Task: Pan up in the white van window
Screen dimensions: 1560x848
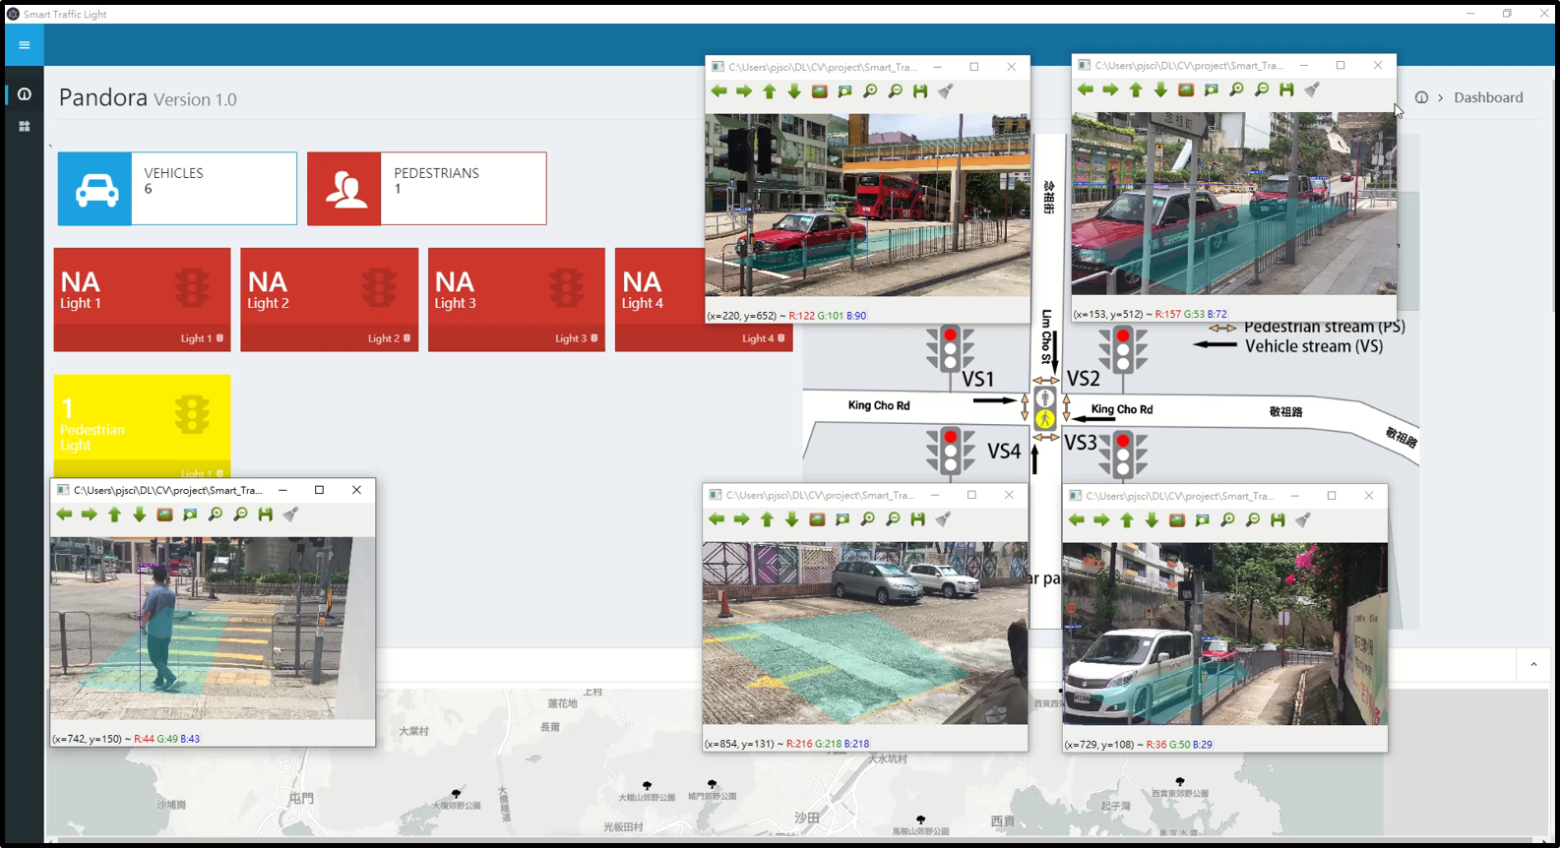Action: click(1127, 520)
